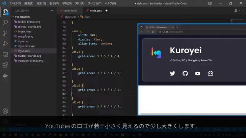The width and height of the screenshot is (246, 138).
Task: Click the Twitter icon in browser preview
Action: pyautogui.click(x=173, y=73)
